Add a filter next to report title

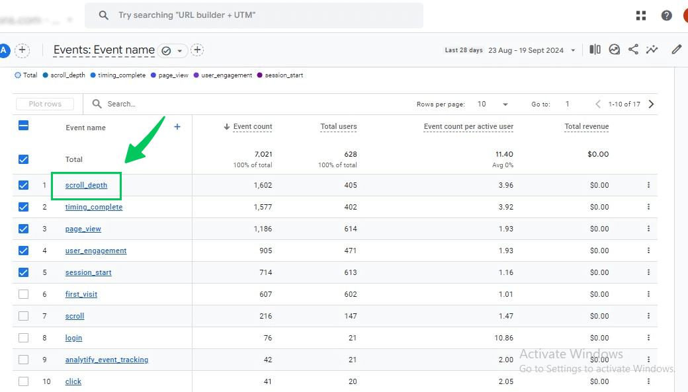click(197, 50)
